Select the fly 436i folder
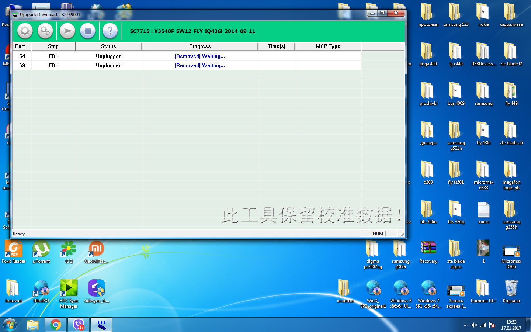The height and width of the screenshot is (332, 531). [483, 134]
